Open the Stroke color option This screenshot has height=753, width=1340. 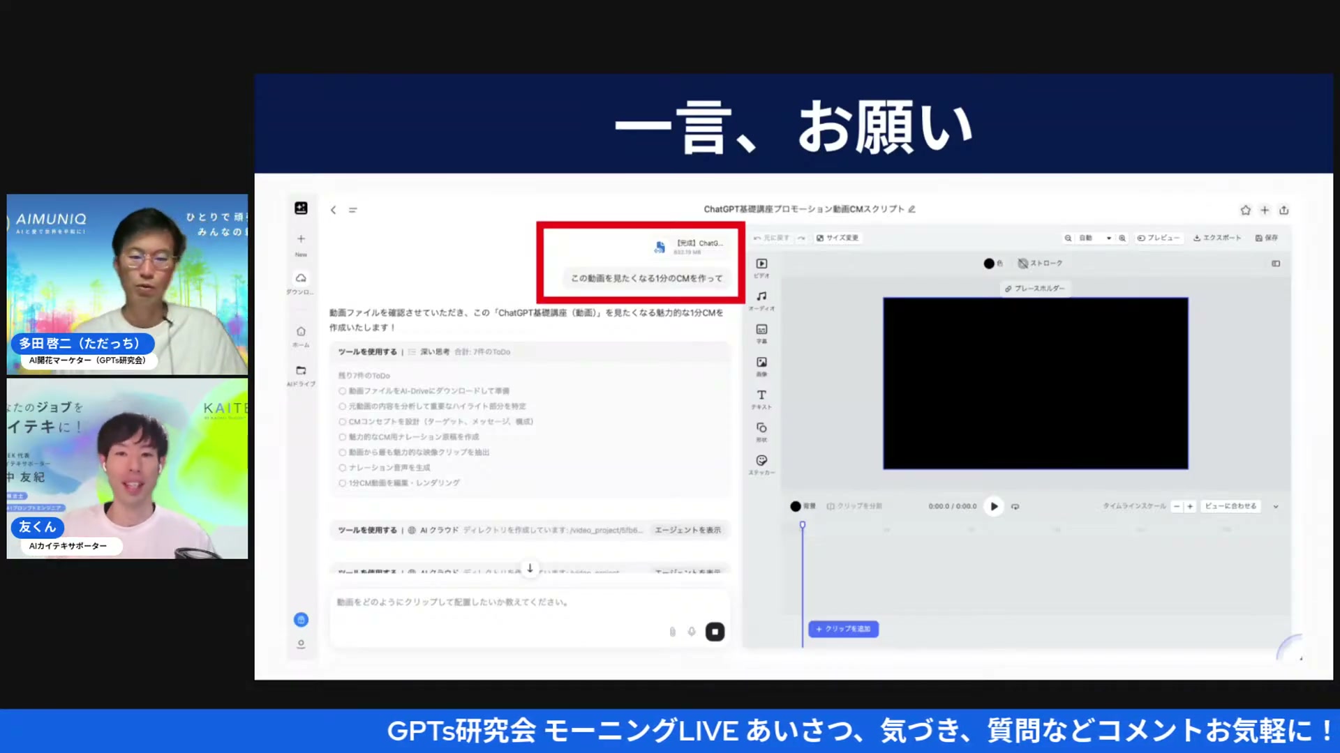tap(1040, 264)
